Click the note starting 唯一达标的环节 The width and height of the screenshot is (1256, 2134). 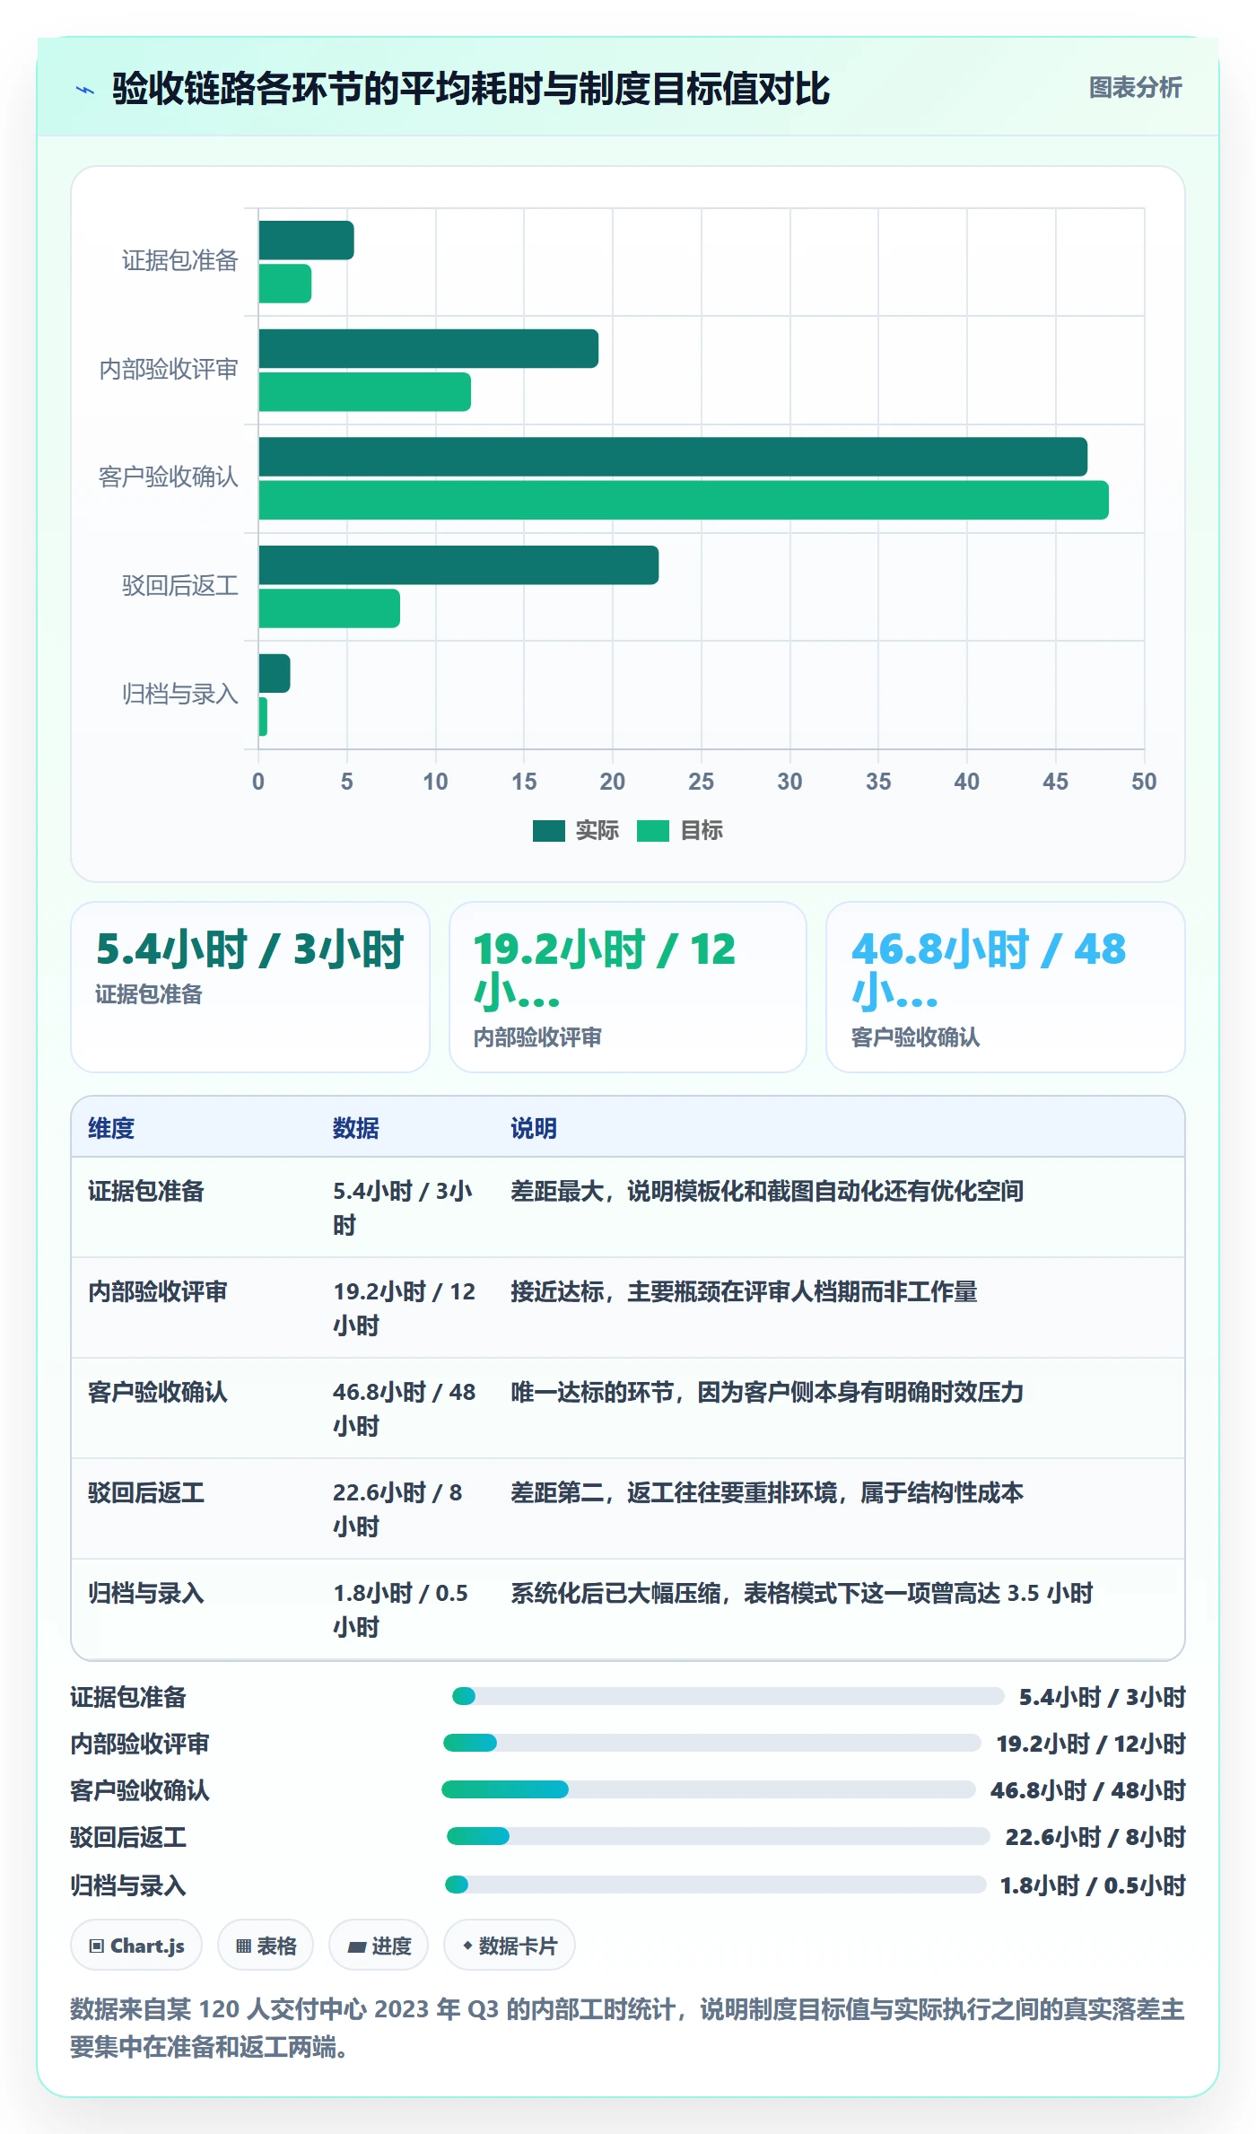coord(767,1392)
